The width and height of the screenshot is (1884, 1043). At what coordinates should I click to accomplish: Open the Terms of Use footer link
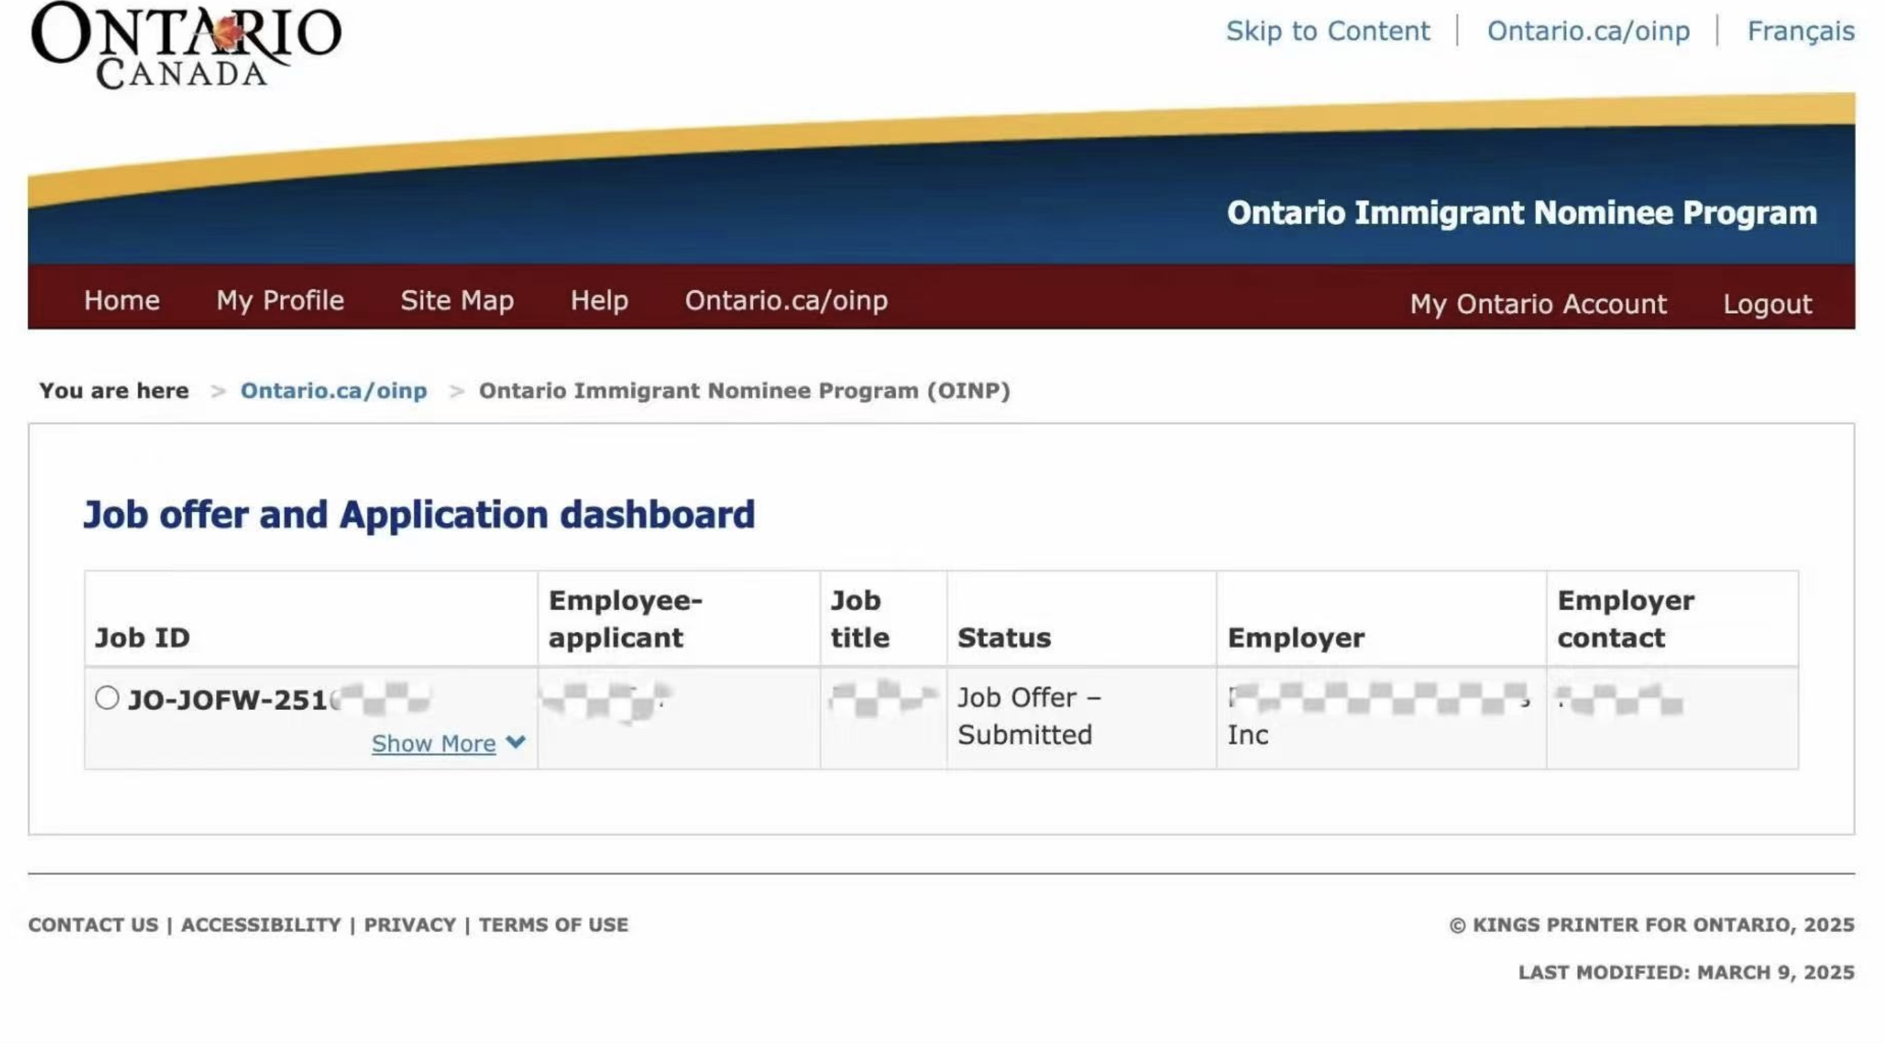tap(554, 925)
